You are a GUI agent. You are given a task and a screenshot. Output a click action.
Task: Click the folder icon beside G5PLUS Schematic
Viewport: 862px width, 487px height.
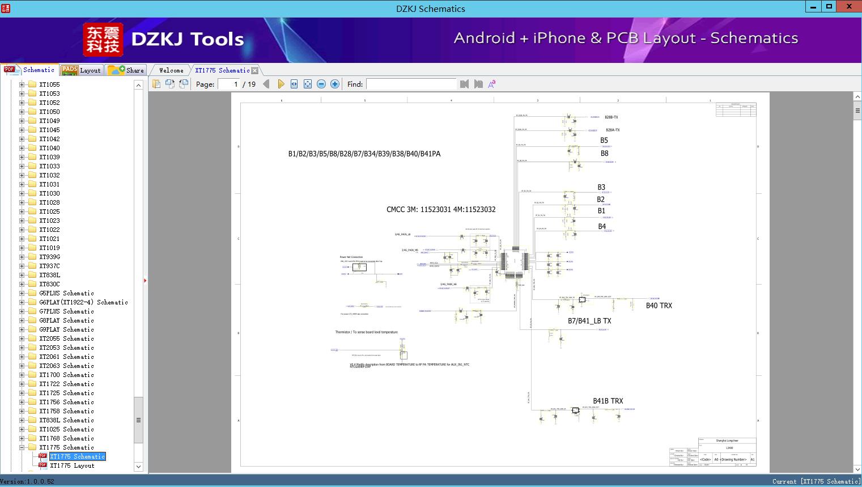[32, 293]
